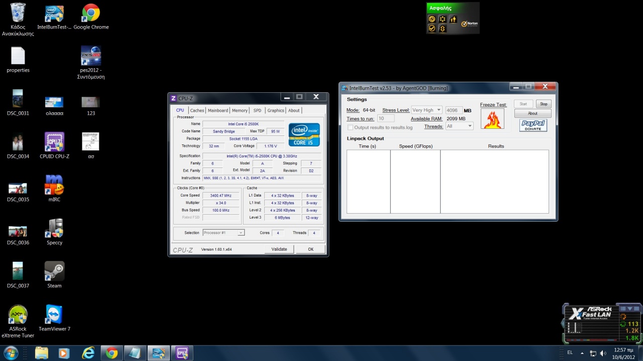Open the Threads dropdown in IntelBurnTest

pos(459,126)
